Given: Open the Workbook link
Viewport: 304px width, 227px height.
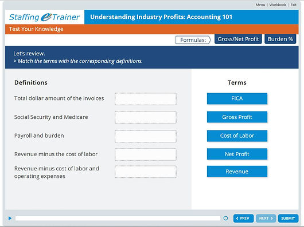Looking at the screenshot, I should click(x=278, y=5).
